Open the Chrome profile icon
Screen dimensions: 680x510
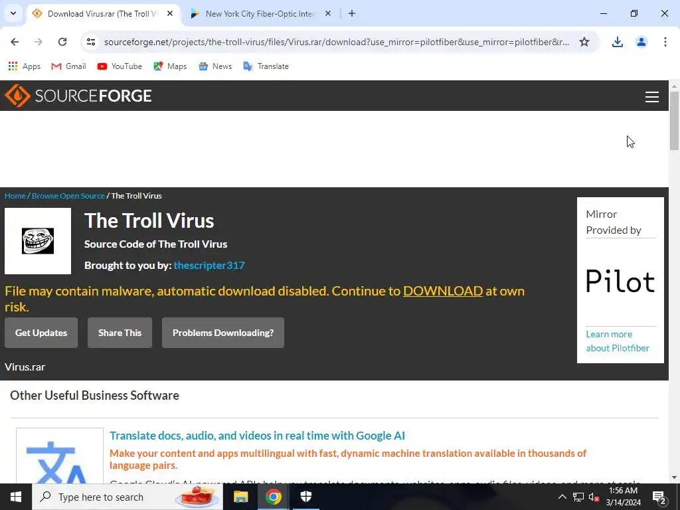[641, 42]
